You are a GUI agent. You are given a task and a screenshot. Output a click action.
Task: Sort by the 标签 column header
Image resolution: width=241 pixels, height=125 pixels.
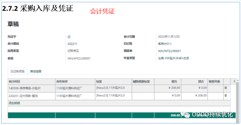click(113, 82)
